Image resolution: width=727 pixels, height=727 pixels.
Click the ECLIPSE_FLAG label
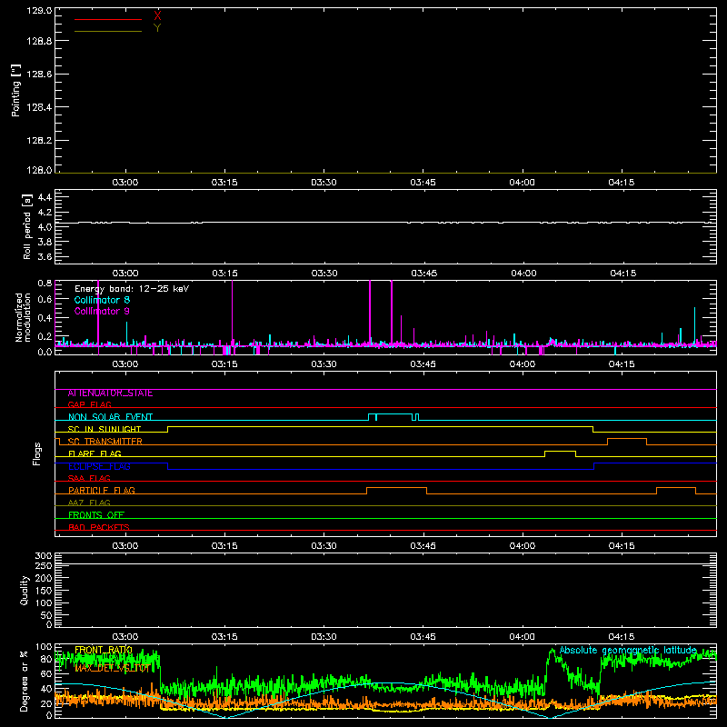(99, 466)
